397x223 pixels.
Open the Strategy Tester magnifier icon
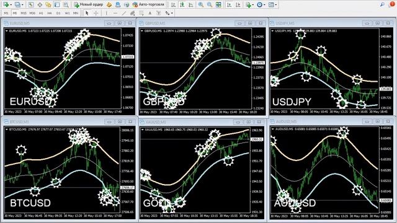(x=66, y=4)
